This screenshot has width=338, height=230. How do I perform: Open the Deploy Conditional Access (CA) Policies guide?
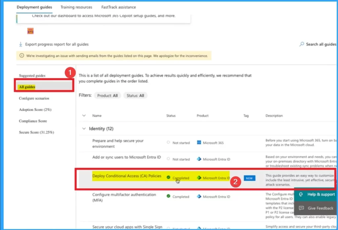coord(127,176)
